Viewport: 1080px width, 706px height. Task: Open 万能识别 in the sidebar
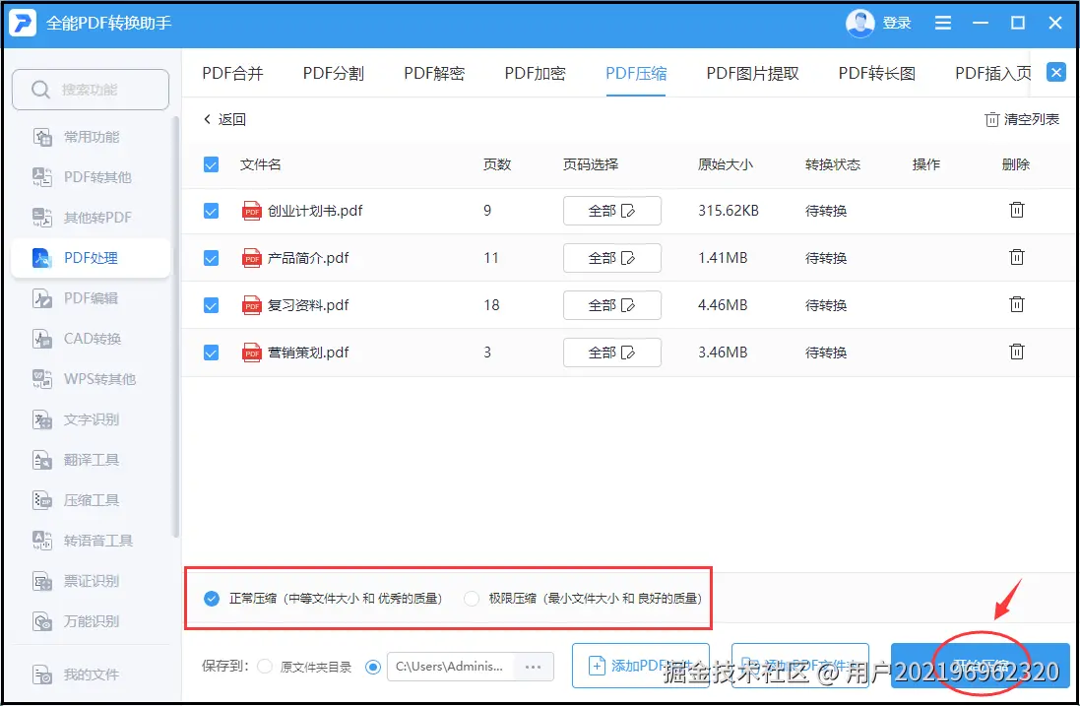point(91,621)
